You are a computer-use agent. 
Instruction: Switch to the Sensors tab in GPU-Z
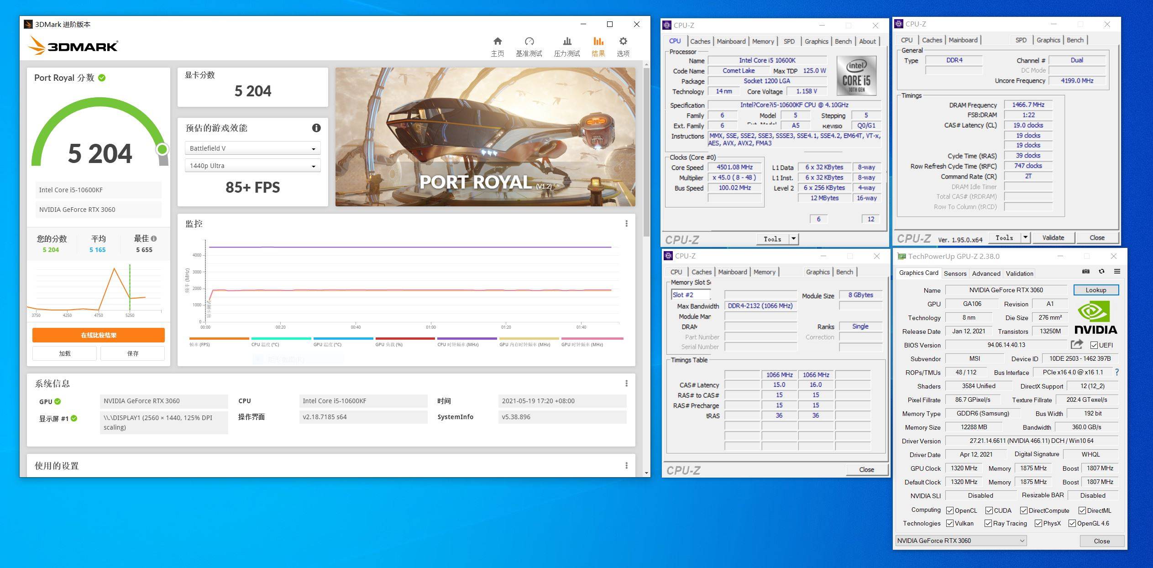(955, 273)
